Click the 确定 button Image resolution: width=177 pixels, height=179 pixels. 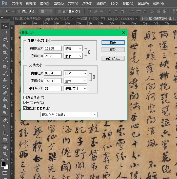click(x=113, y=43)
